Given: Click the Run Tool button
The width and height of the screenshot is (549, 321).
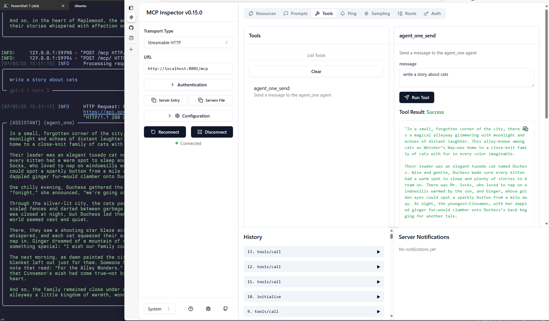Looking at the screenshot, I should (416, 97).
